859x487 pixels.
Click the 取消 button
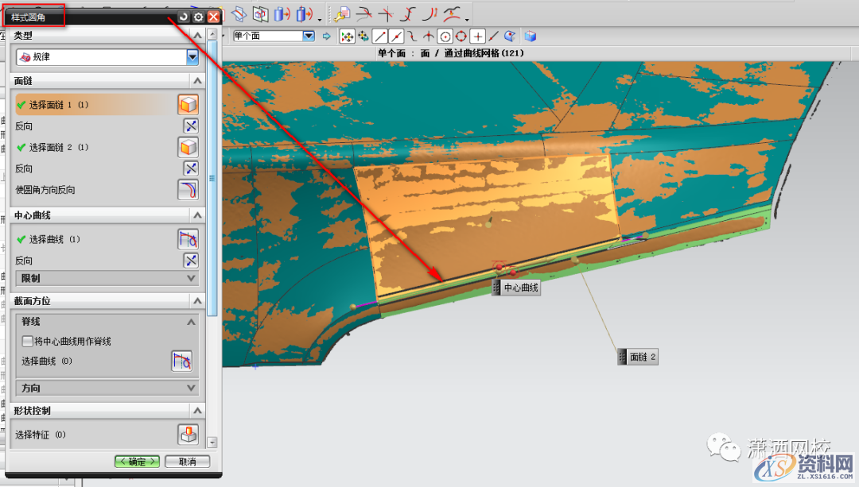[187, 462]
